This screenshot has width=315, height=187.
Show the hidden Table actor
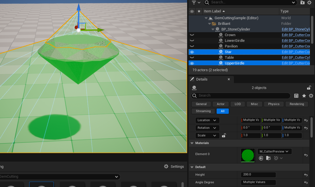coord(192,58)
